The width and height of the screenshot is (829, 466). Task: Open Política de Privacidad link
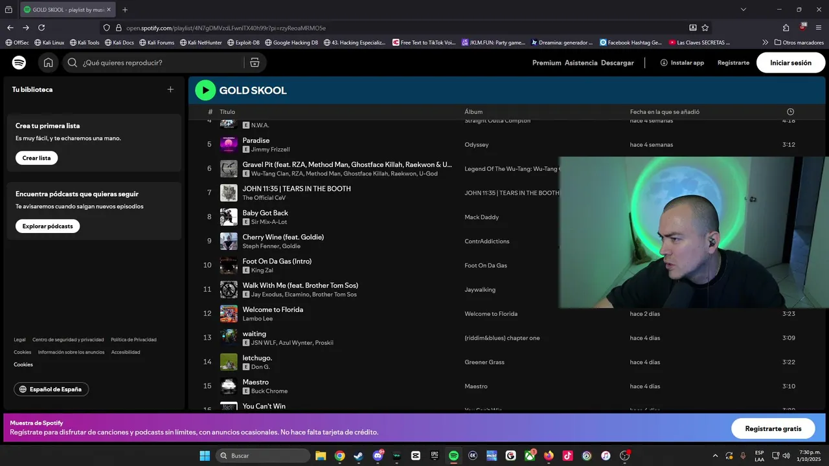(x=133, y=339)
